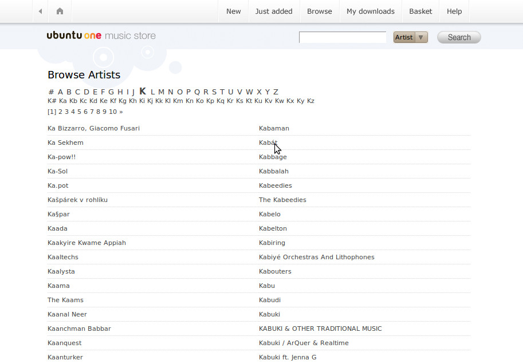The width and height of the screenshot is (523, 364).
Task: Open artist Ka§par
Action: tap(58, 214)
